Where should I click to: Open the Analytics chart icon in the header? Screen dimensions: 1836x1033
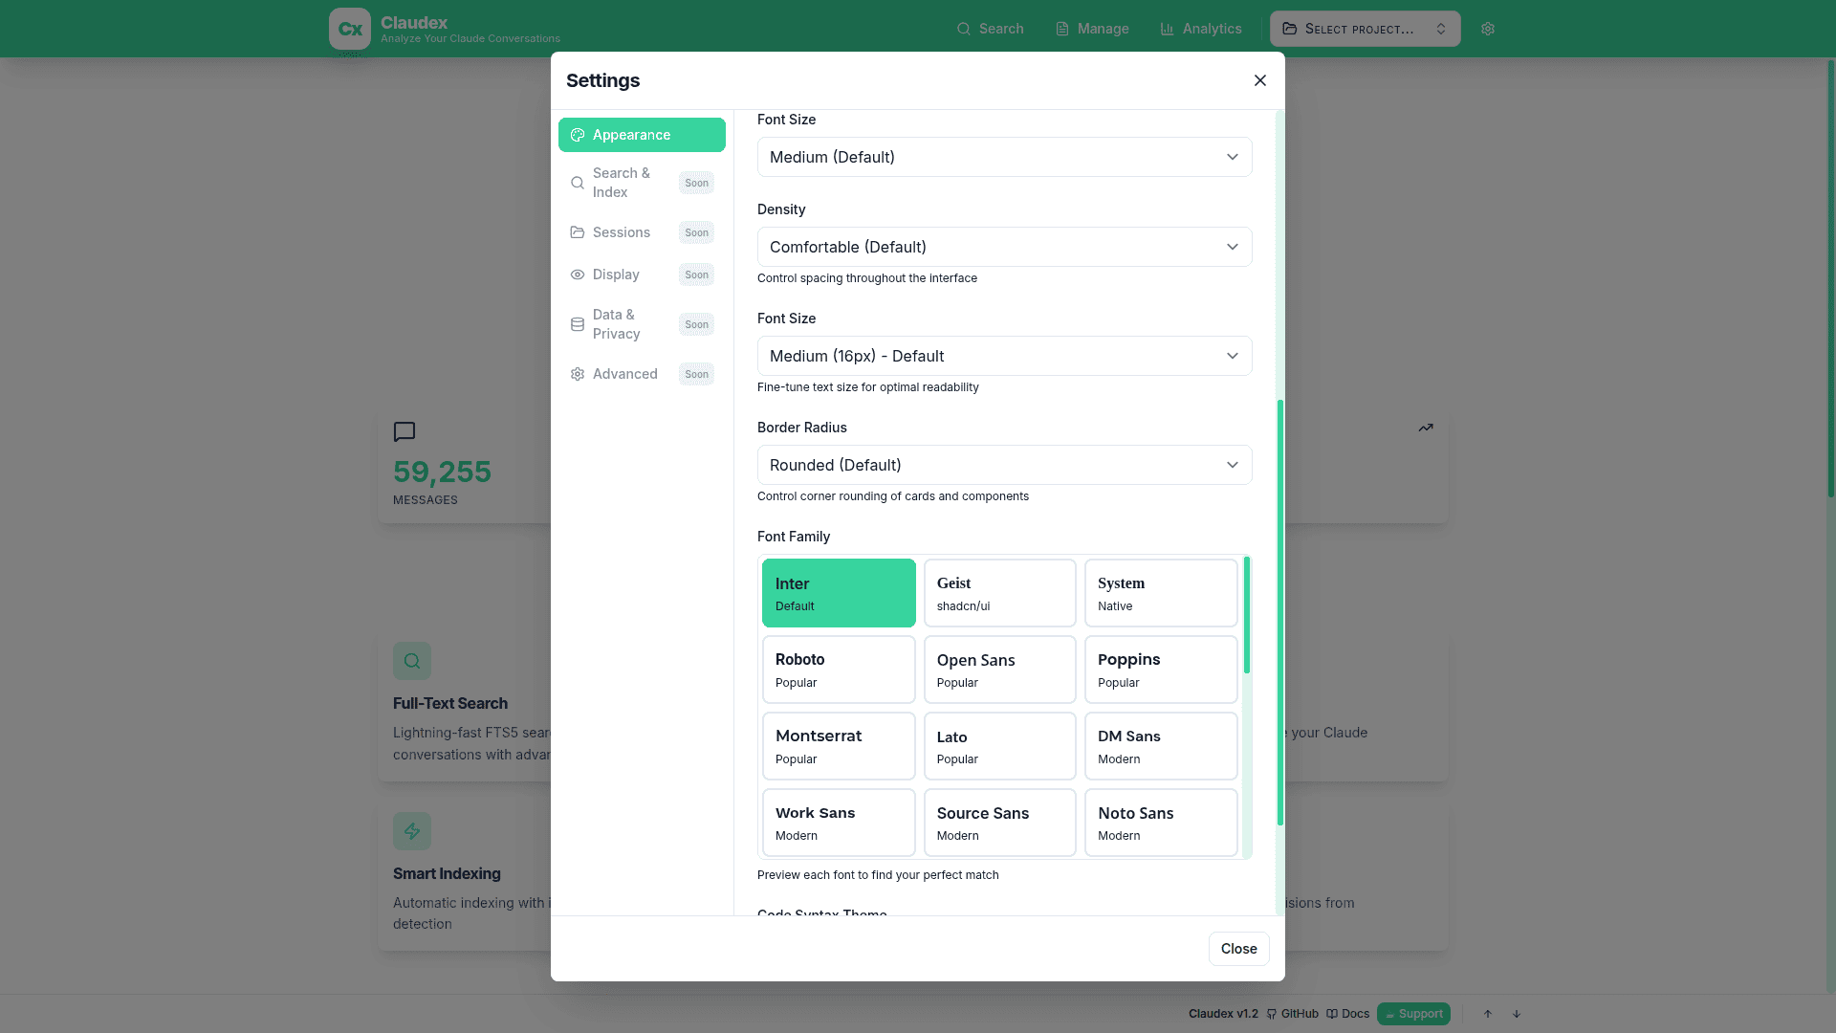click(x=1168, y=29)
